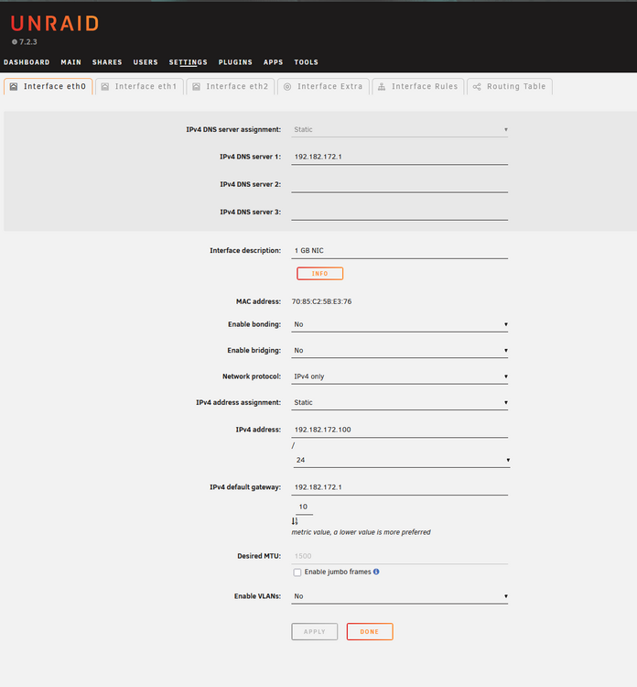This screenshot has height=687, width=637.
Task: Enable jumbo frames checkbox
Action: [297, 572]
